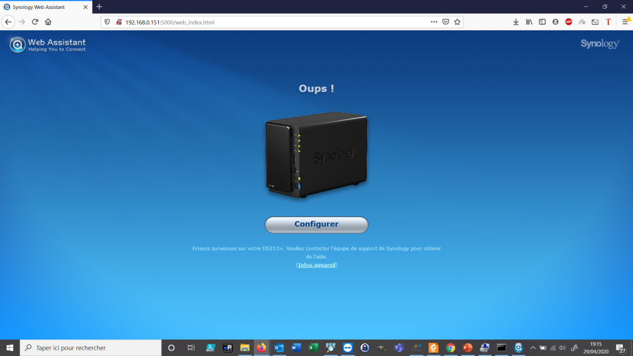
Task: Open the Infos appareil link
Action: click(x=316, y=265)
